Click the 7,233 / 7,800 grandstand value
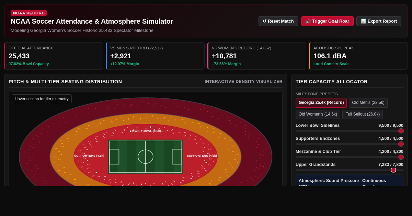Viewport: 412px width, 216px height. coord(391,165)
